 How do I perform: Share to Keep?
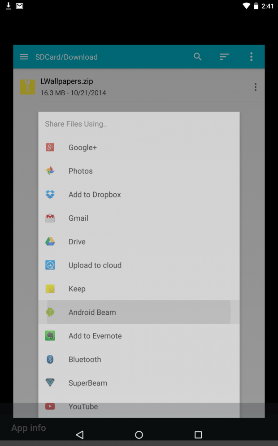click(139, 289)
